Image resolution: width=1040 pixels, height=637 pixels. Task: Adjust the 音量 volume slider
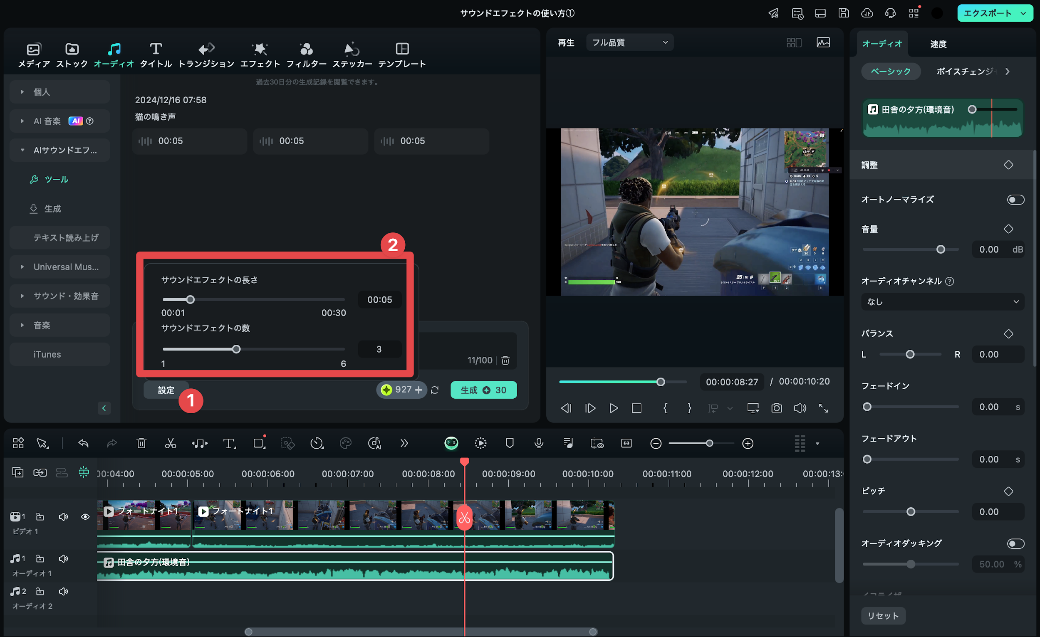941,249
